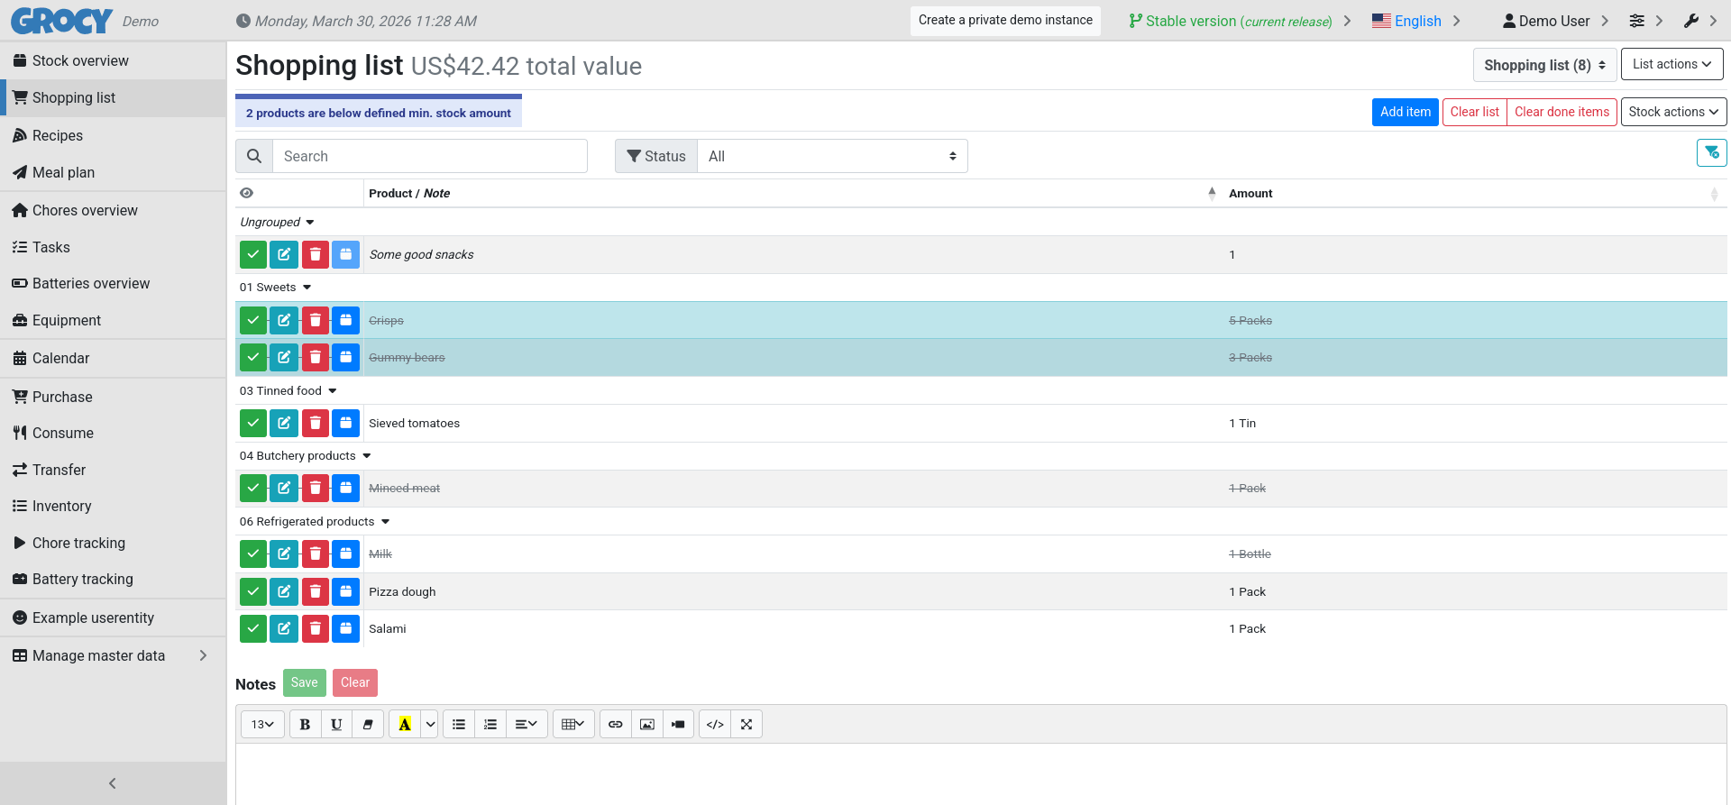1731x805 pixels.
Task: Insert a link in notes
Action: click(x=616, y=724)
